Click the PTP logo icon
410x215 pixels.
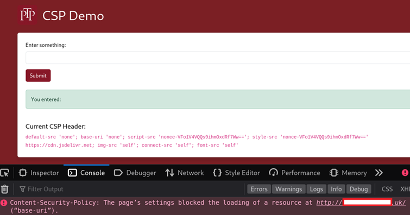click(28, 15)
